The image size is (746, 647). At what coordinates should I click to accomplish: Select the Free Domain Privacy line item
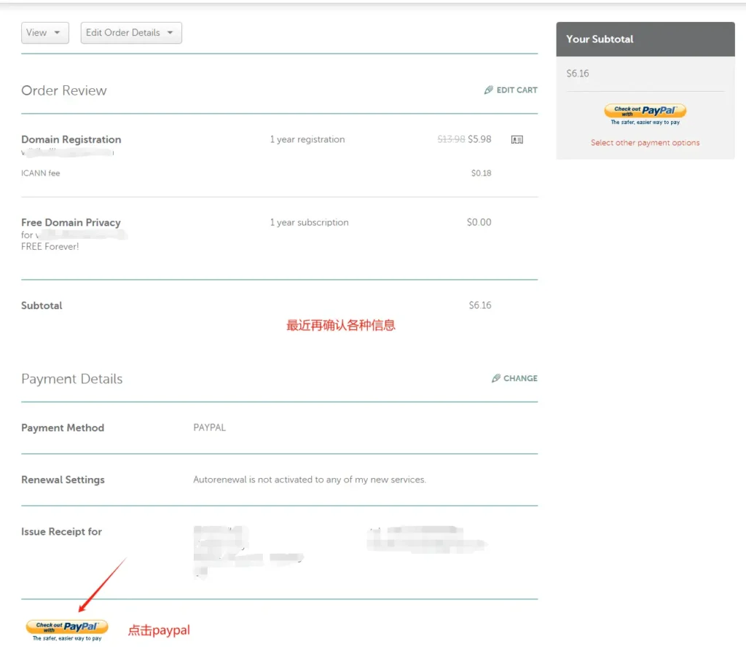click(x=71, y=222)
